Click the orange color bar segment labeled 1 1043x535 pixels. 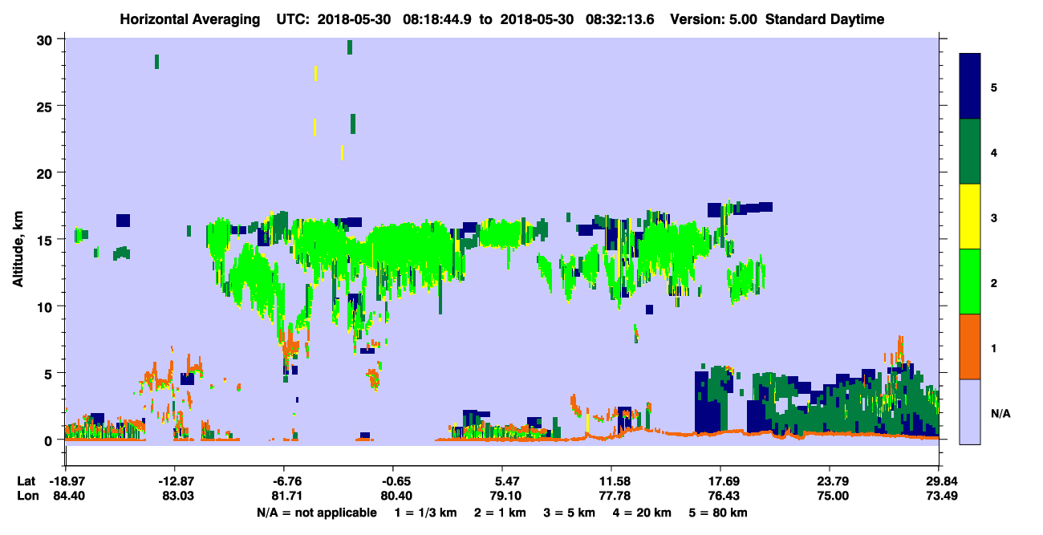pyautogui.click(x=970, y=347)
